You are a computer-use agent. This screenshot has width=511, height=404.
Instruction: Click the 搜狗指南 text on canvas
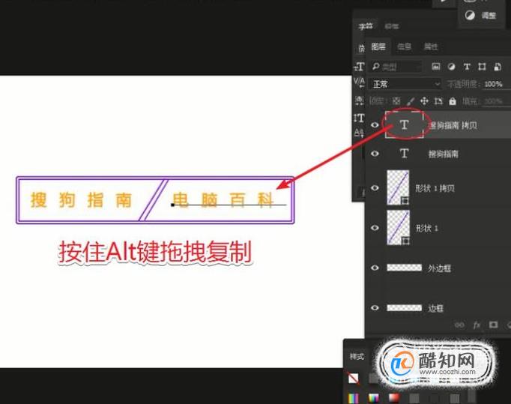(81, 200)
